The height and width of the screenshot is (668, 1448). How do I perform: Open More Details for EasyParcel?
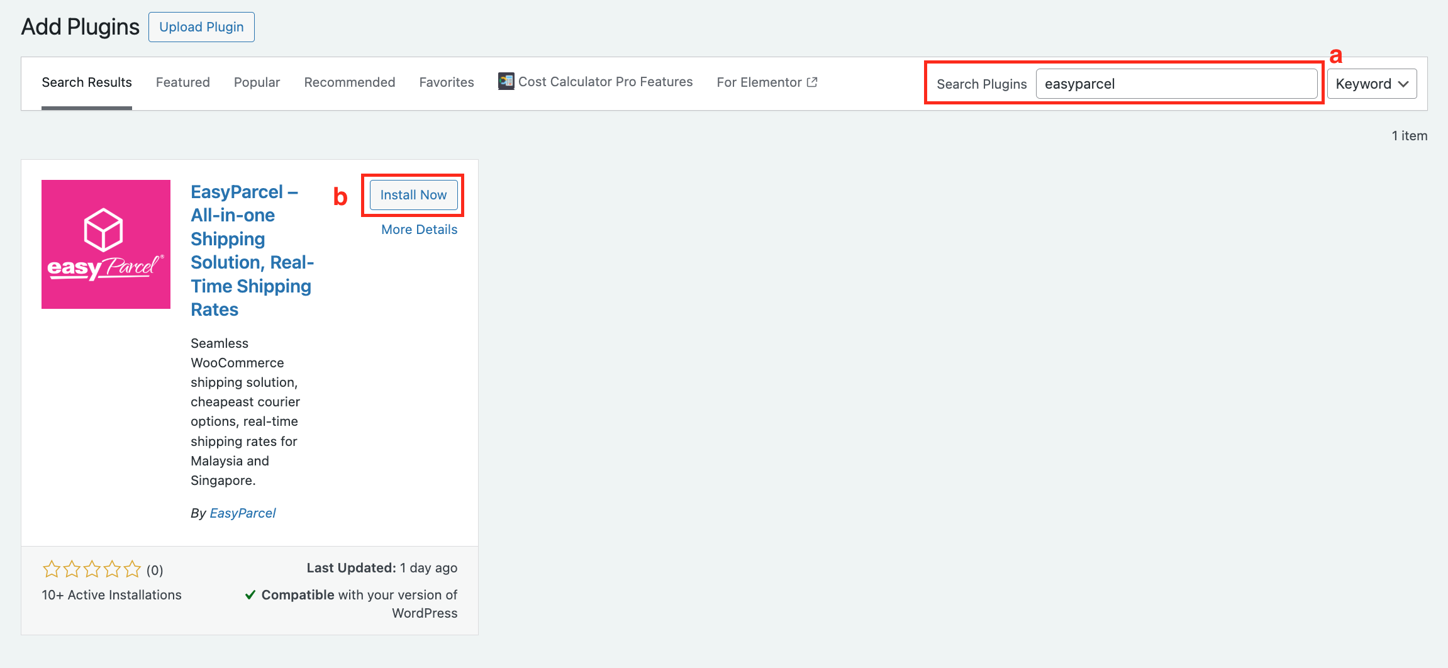(x=419, y=230)
